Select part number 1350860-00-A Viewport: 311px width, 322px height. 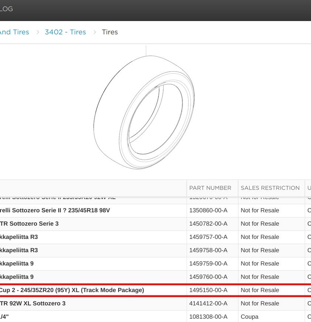click(x=208, y=210)
